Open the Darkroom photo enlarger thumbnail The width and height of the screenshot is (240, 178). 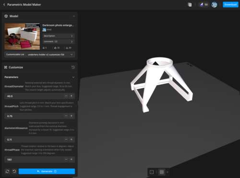(x=22, y=36)
